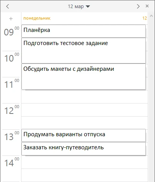Go to the previous day arrow
This screenshot has height=182, width=155.
(8, 6)
